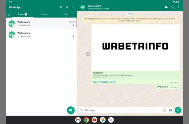Image resolution: width=189 pixels, height=124 pixels.
Task: Open WABetaInfo contact profile picture in header
Action: click(83, 7)
